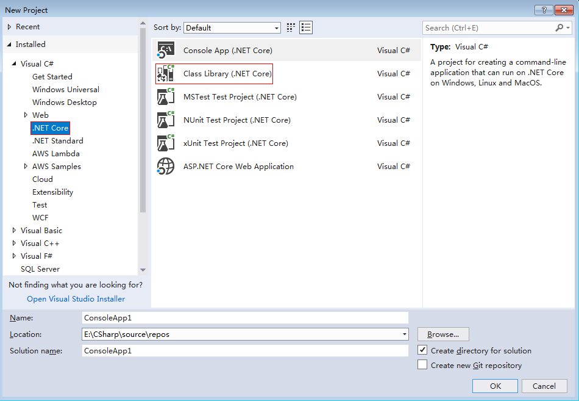Select ASP.NET Core Web Application text
Image resolution: width=579 pixels, height=401 pixels.
pos(238,167)
